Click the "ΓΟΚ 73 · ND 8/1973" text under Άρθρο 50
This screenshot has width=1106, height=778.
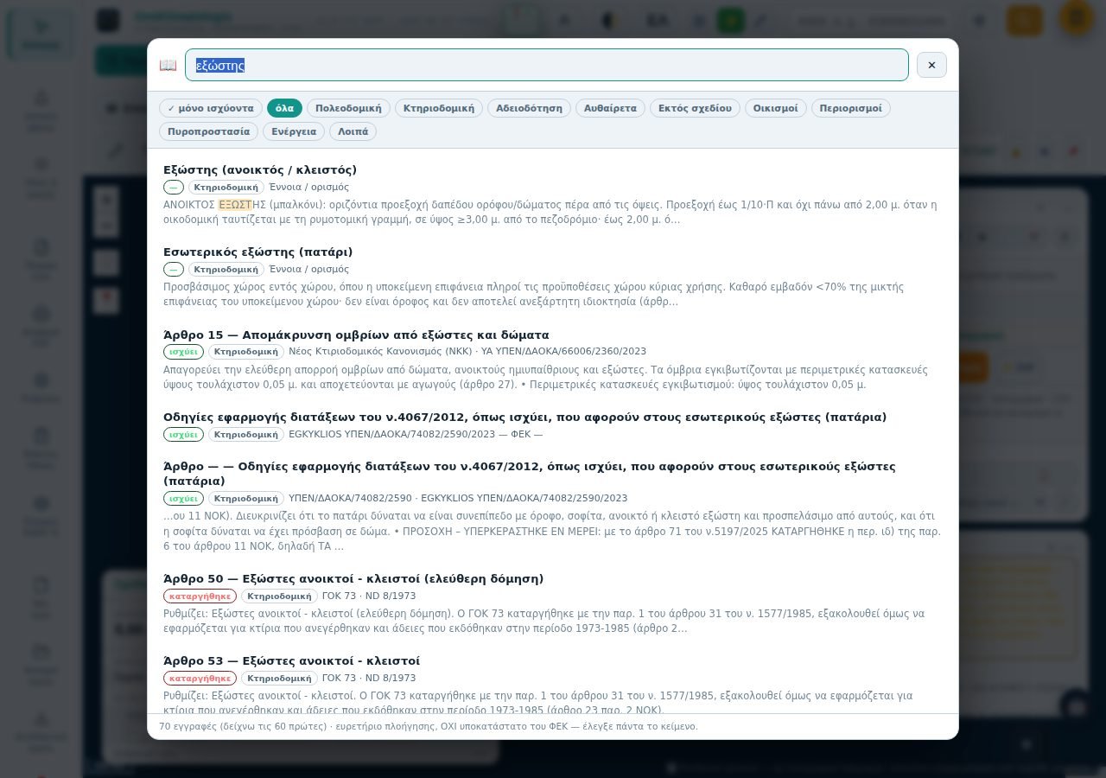(x=369, y=596)
